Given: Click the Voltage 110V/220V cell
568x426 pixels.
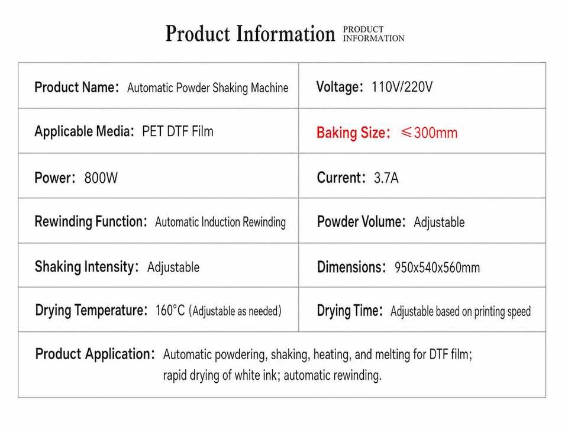Looking at the screenshot, I should [x=422, y=85].
